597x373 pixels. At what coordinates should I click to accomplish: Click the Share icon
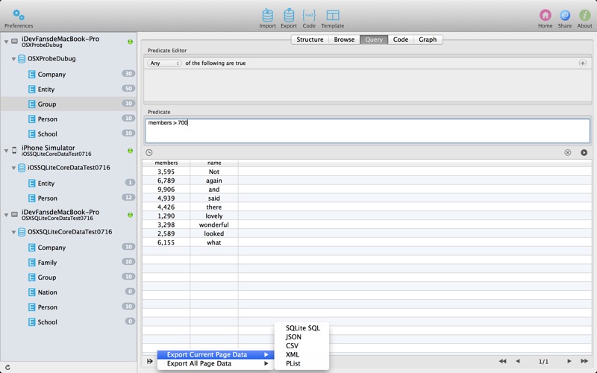tap(565, 15)
